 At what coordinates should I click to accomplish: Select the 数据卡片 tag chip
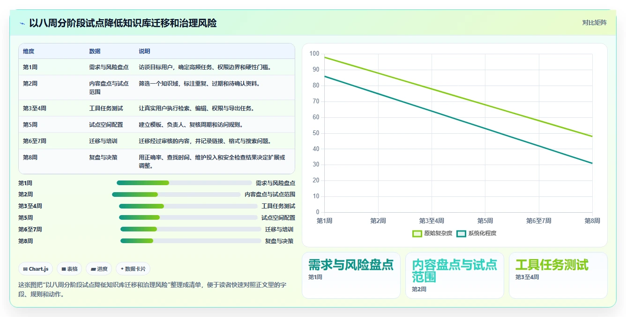click(x=133, y=269)
